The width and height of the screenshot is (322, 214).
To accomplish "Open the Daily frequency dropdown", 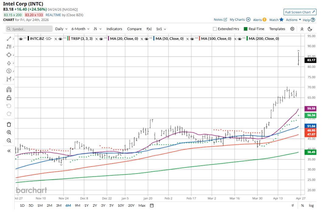I will 61,29.
